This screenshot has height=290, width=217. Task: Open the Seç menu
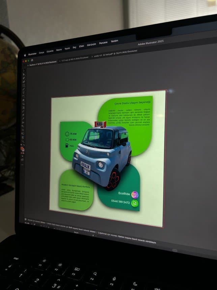click(74, 47)
